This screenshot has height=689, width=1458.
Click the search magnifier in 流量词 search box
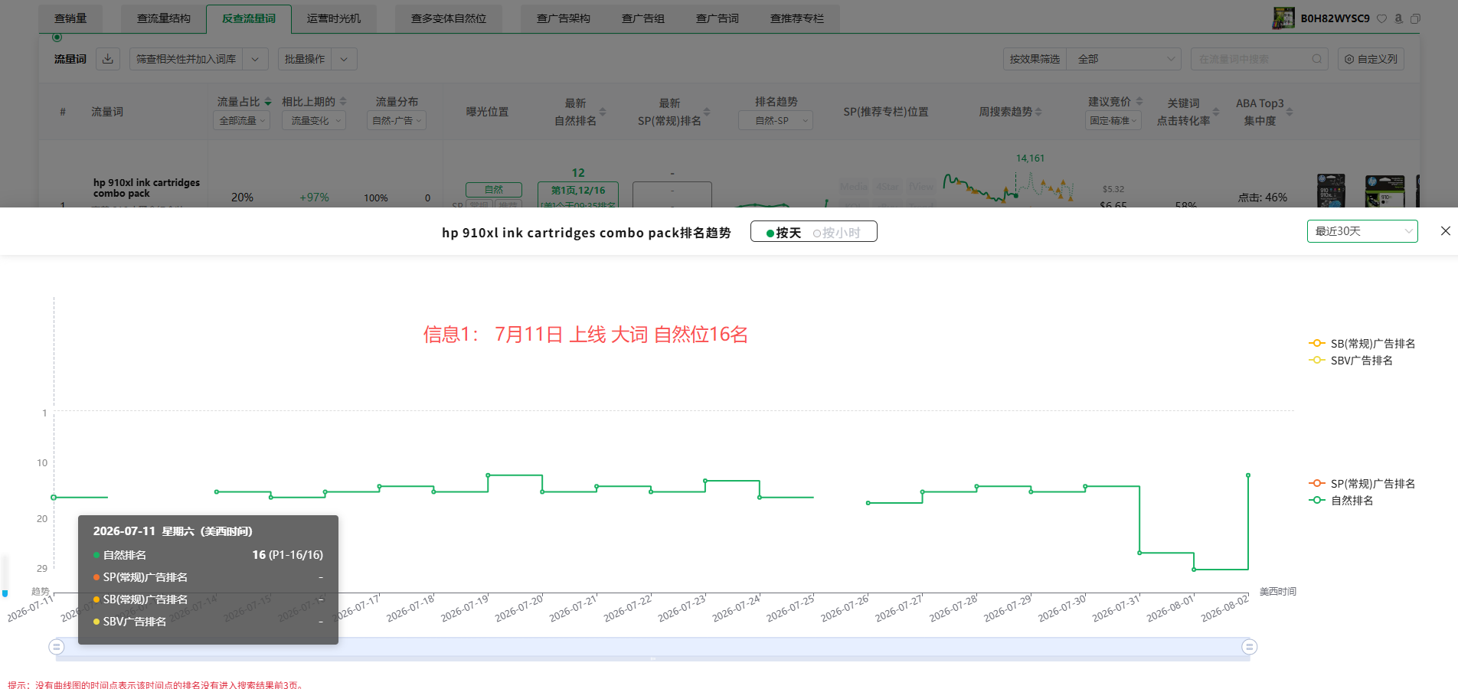click(1317, 59)
